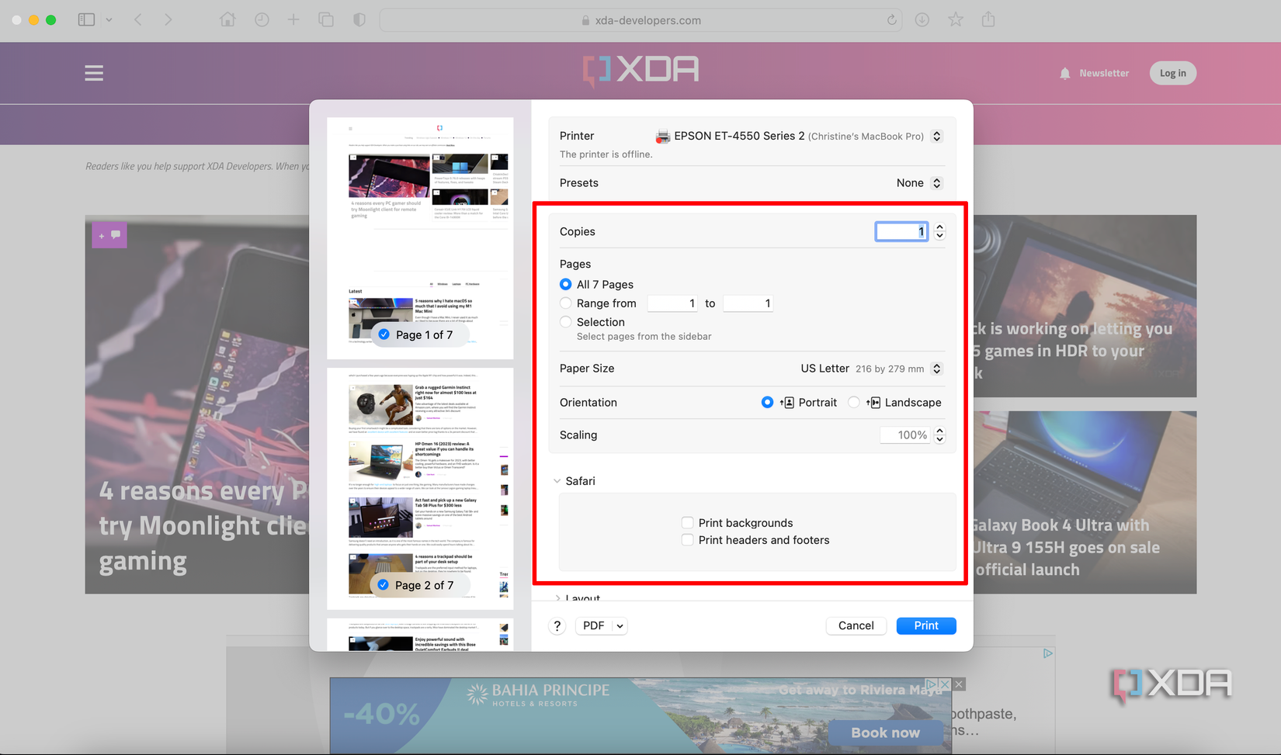Enable Print backgrounds checkbox
The height and width of the screenshot is (755, 1281).
[x=687, y=523]
